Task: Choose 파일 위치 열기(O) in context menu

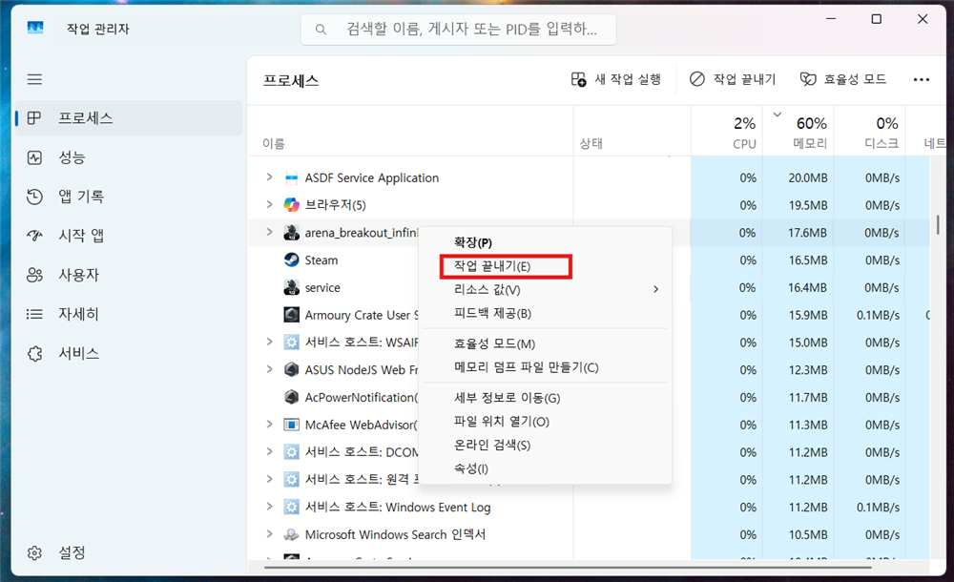Action: point(545,422)
